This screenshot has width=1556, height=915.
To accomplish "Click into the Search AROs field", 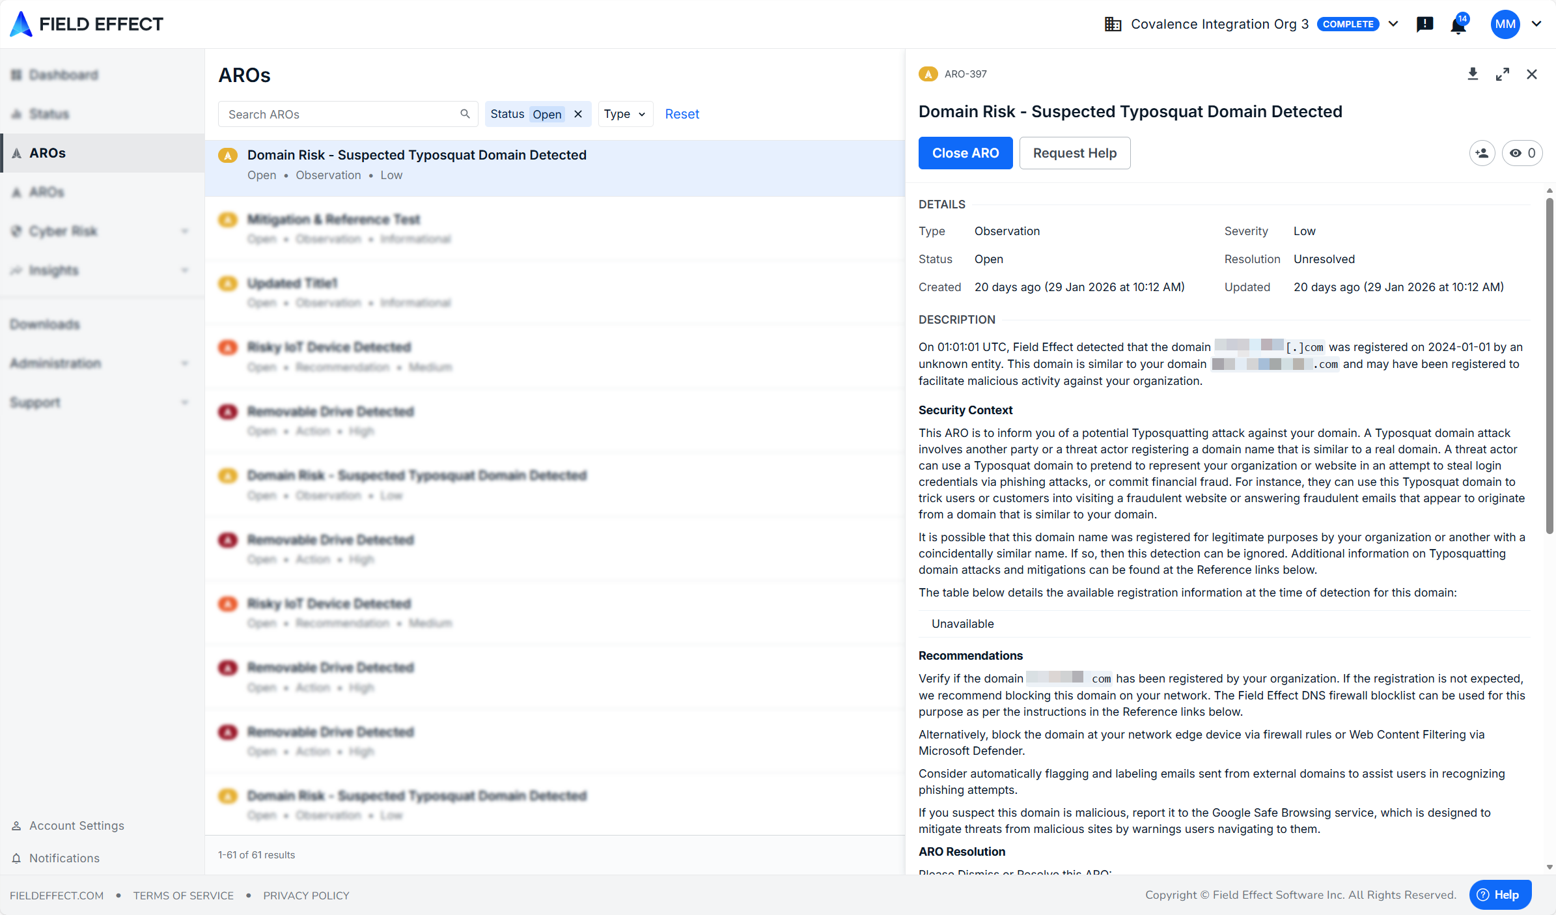I will click(x=339, y=114).
